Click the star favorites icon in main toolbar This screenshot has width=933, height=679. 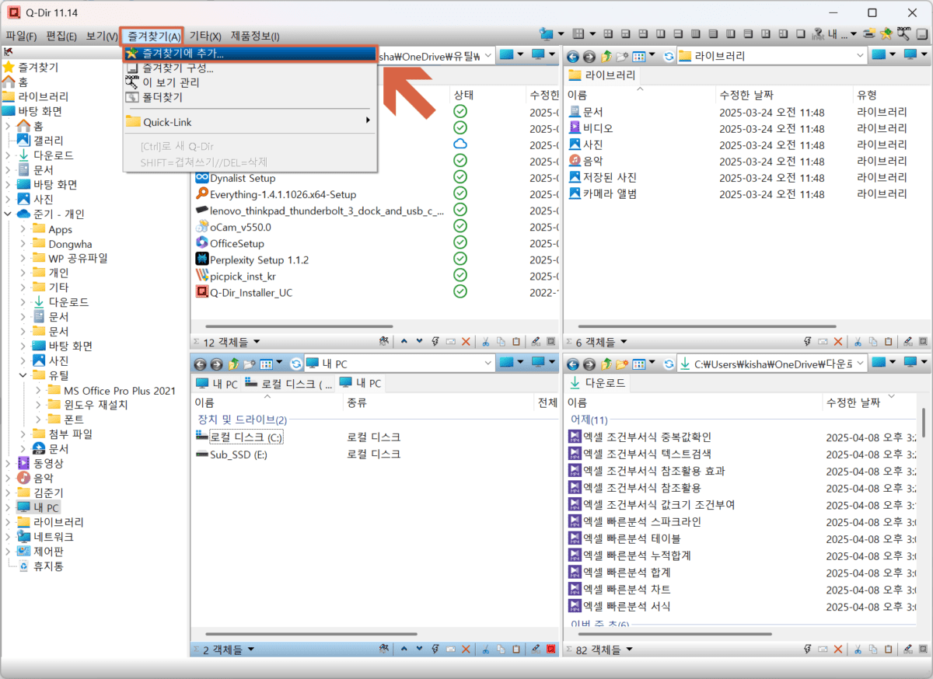[x=886, y=33]
